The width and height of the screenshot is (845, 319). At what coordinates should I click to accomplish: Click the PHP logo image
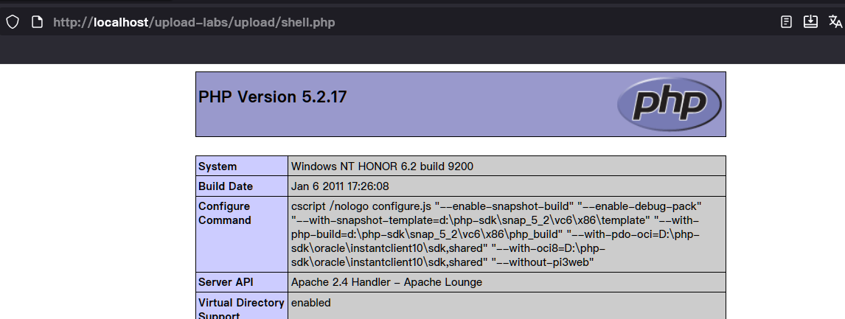[670, 104]
